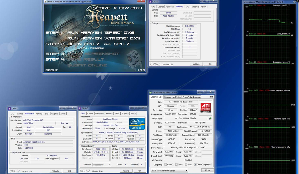Run Heaven "Basic" DX9 benchmark
Screen dimensions: 299x174
tap(101, 33)
